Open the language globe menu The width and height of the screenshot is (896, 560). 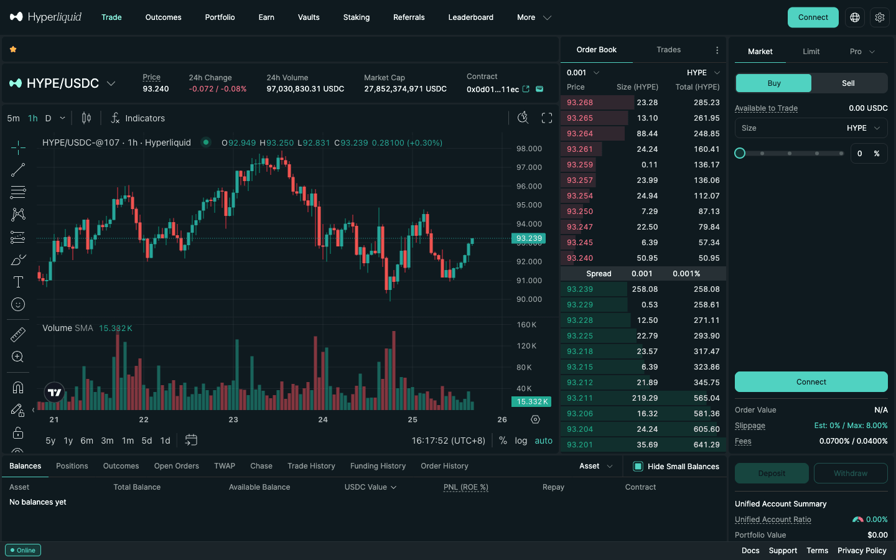coord(855,17)
